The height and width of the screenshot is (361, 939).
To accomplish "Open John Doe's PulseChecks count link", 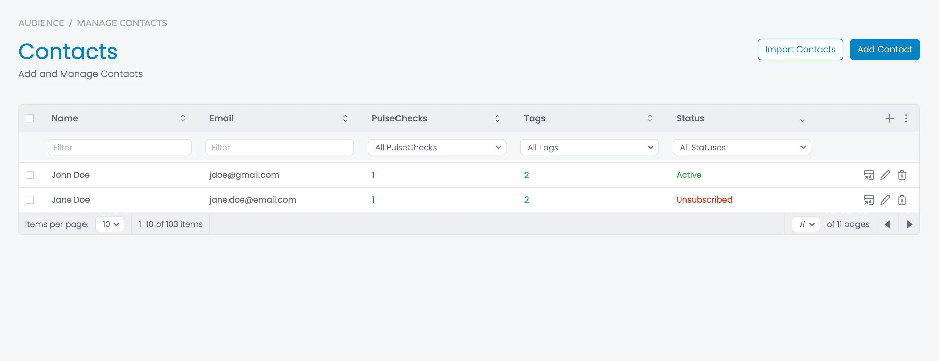I will click(x=373, y=175).
